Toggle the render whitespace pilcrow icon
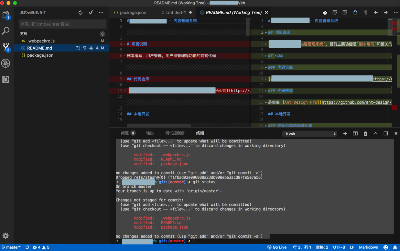Viewport: 400px width, 251px height. click(x=366, y=12)
